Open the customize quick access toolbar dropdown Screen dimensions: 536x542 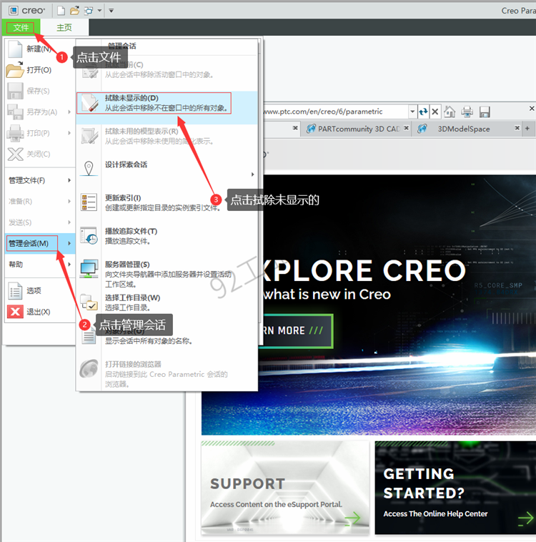[x=111, y=11]
